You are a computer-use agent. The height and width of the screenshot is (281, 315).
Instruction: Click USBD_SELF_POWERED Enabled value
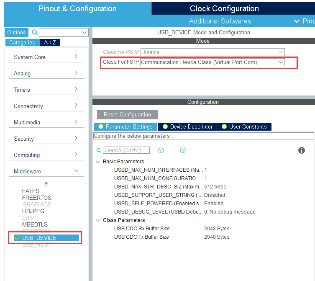click(x=214, y=204)
